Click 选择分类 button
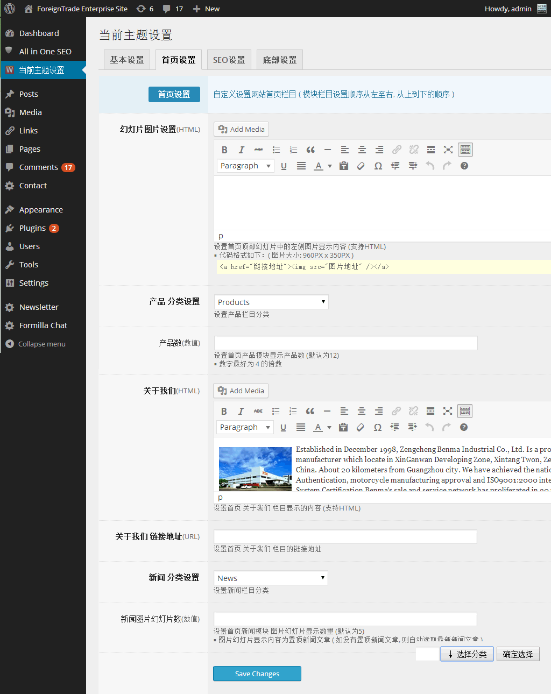Viewport: 551px width, 694px height. pos(467,654)
